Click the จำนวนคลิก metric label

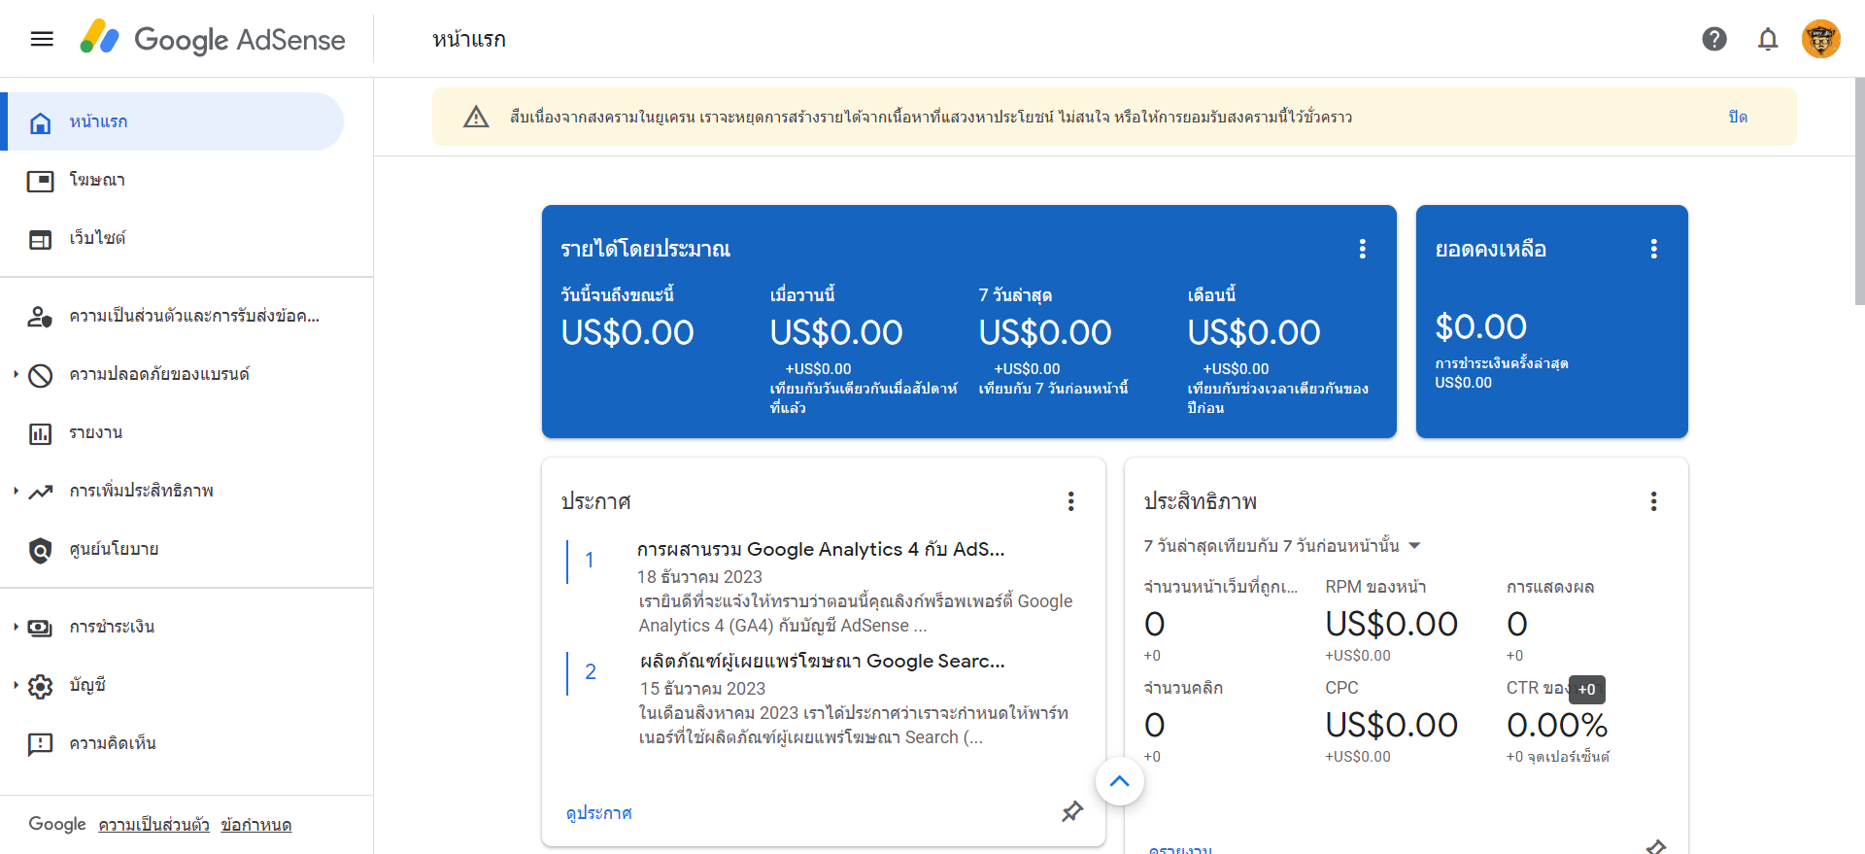pyautogui.click(x=1183, y=688)
